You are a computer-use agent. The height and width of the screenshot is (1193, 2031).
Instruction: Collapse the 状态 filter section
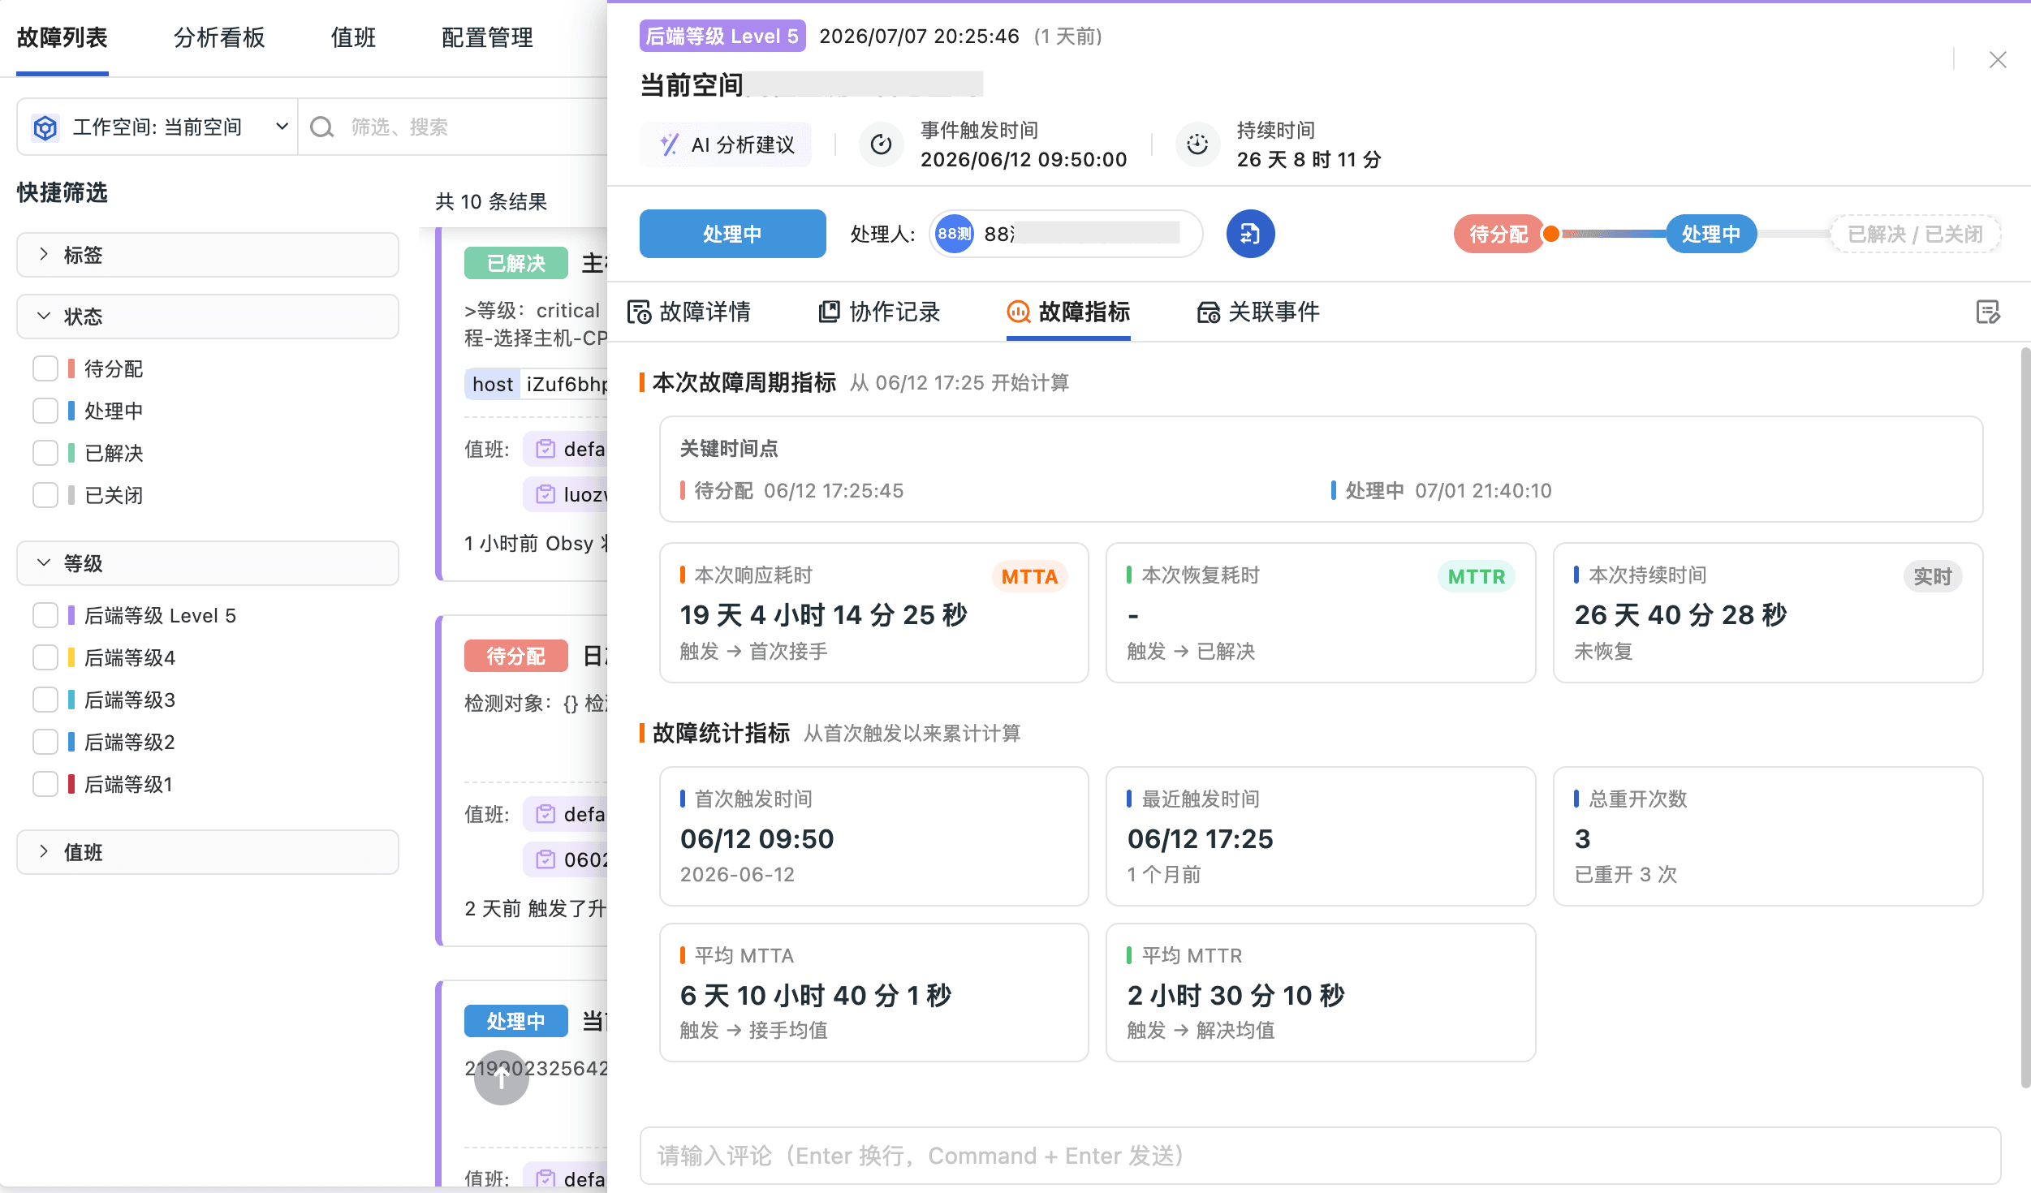tap(208, 317)
